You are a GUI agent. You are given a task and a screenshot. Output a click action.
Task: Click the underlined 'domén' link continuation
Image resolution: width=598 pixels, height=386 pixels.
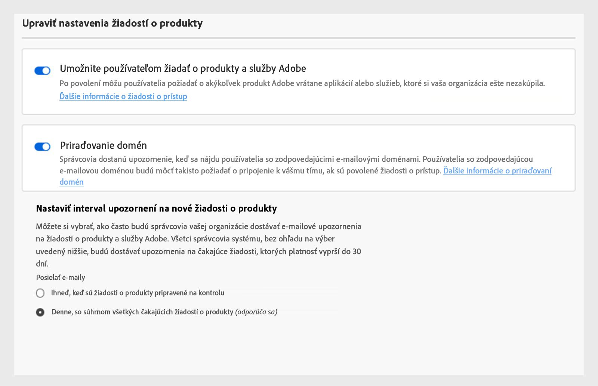[71, 182]
